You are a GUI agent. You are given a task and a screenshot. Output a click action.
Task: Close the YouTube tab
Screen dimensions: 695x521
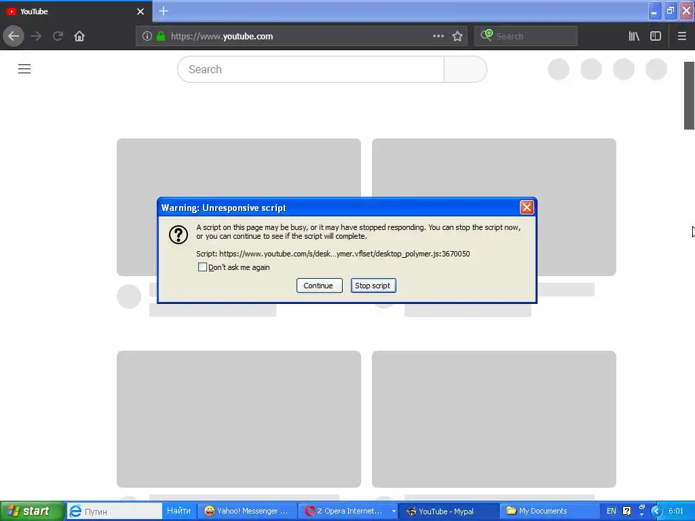click(140, 12)
